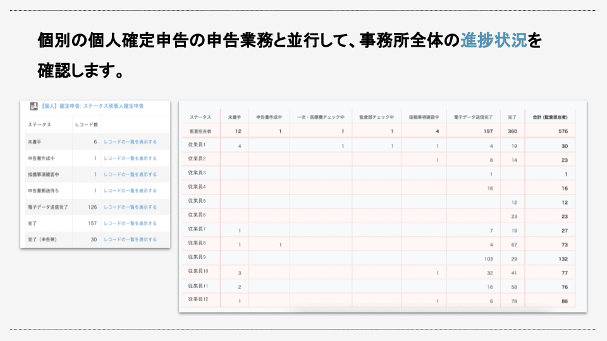Select the 申告書作成中 status cell in left table

click(41, 158)
